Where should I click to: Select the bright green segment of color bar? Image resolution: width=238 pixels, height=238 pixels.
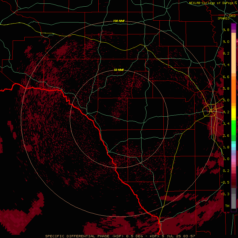pos(234,127)
